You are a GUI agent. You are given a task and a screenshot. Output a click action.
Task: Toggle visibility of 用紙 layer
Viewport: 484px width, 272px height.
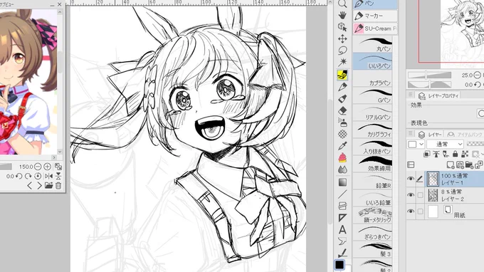coord(411,211)
